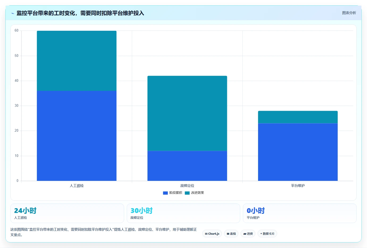
Task: Click the 平台维护 x-axis label
Action: [x=298, y=186]
